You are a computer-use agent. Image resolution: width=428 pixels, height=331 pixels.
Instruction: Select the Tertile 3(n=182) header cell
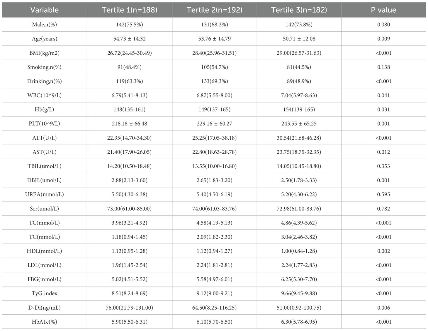[299, 10]
